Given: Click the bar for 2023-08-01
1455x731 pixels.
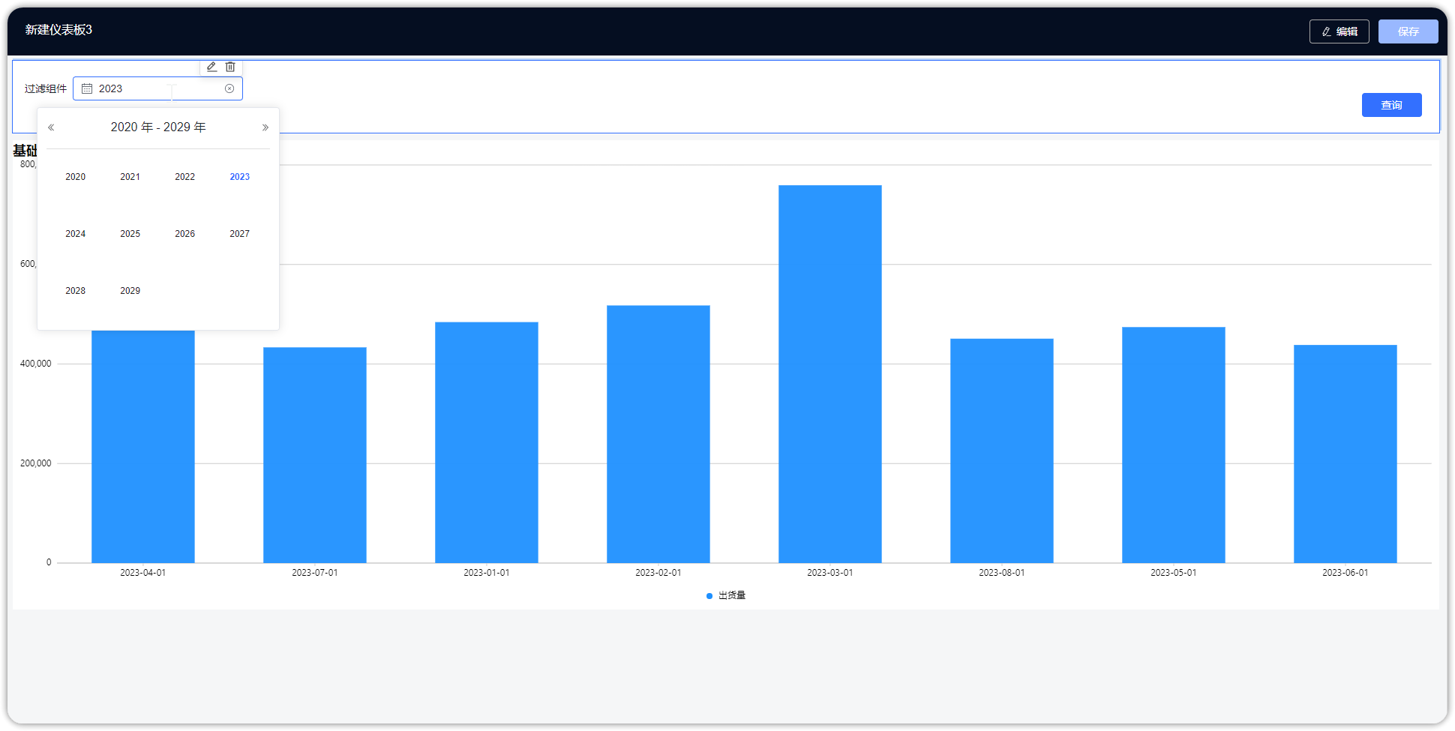Looking at the screenshot, I should [1001, 451].
